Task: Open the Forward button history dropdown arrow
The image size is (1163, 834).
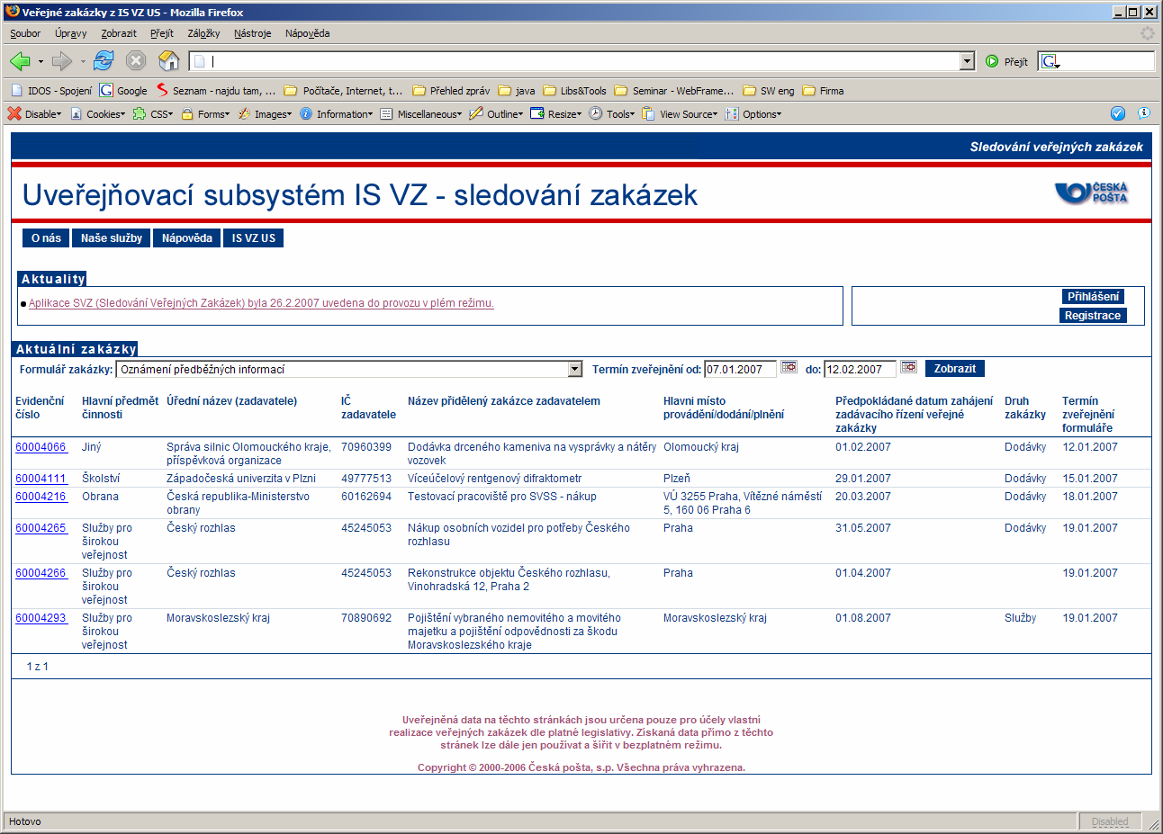Action: [x=82, y=62]
